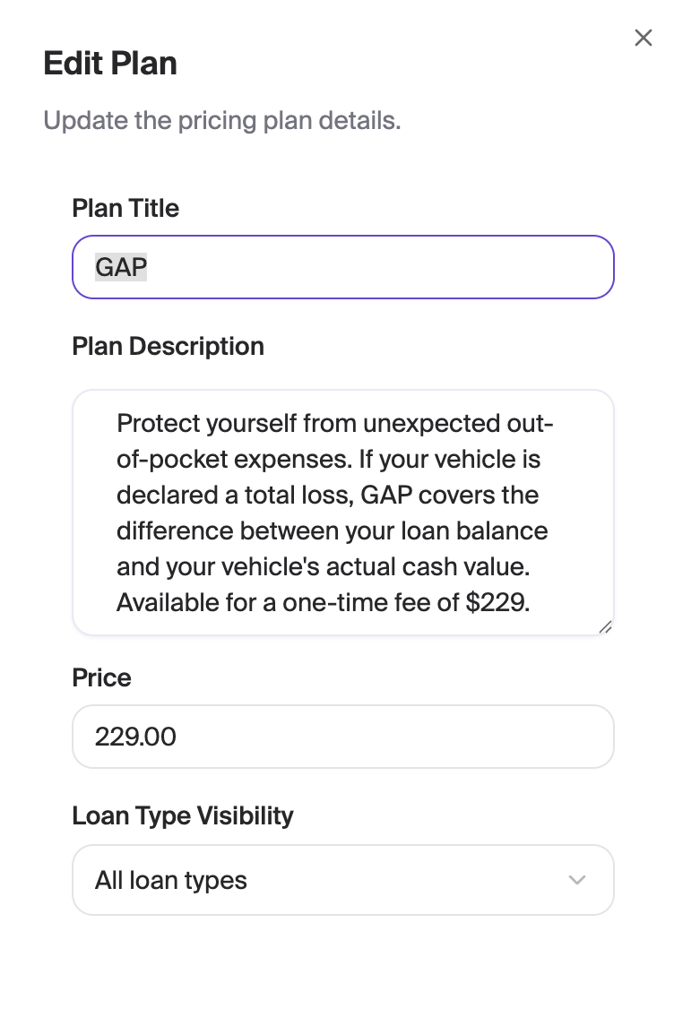Click 'GAP covers the' in description text

(449, 495)
